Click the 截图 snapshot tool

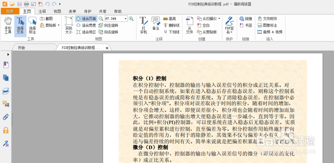(x=46, y=19)
